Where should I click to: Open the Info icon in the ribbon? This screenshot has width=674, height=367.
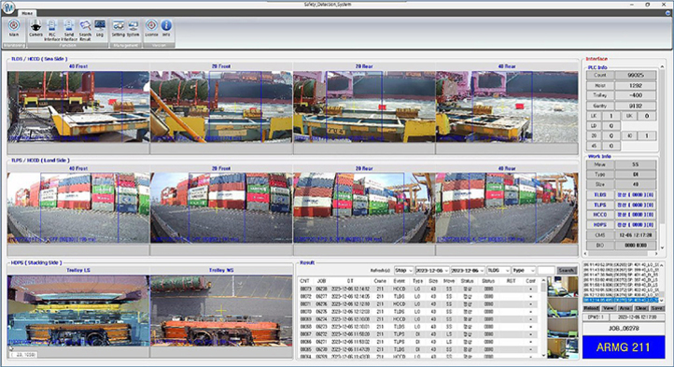pos(166,28)
